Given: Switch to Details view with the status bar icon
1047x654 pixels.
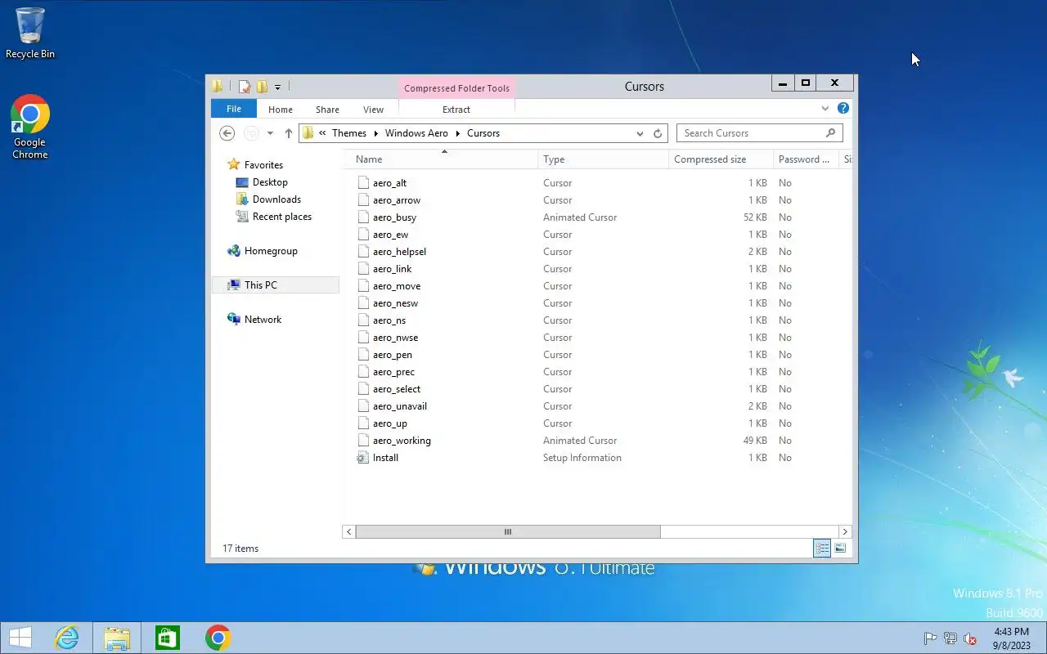Looking at the screenshot, I should pyautogui.click(x=822, y=549).
